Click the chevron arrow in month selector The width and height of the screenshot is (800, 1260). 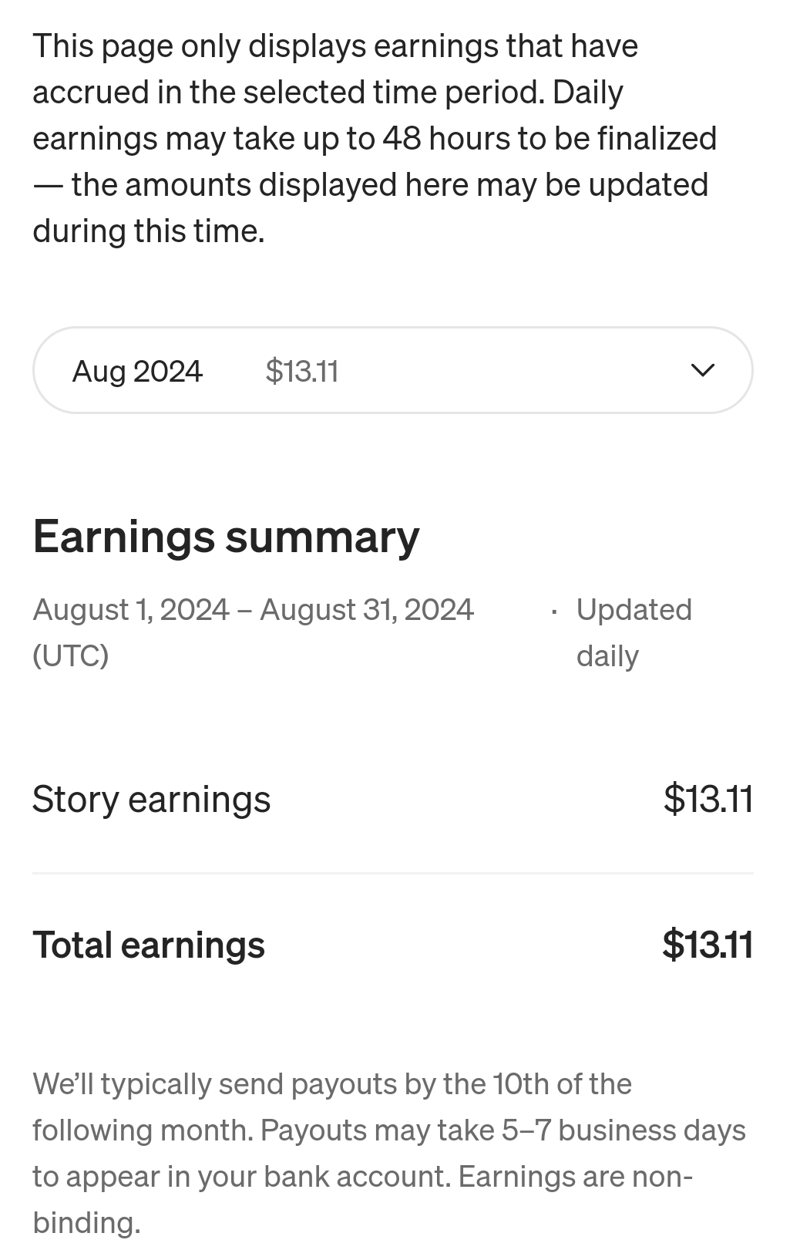point(703,371)
